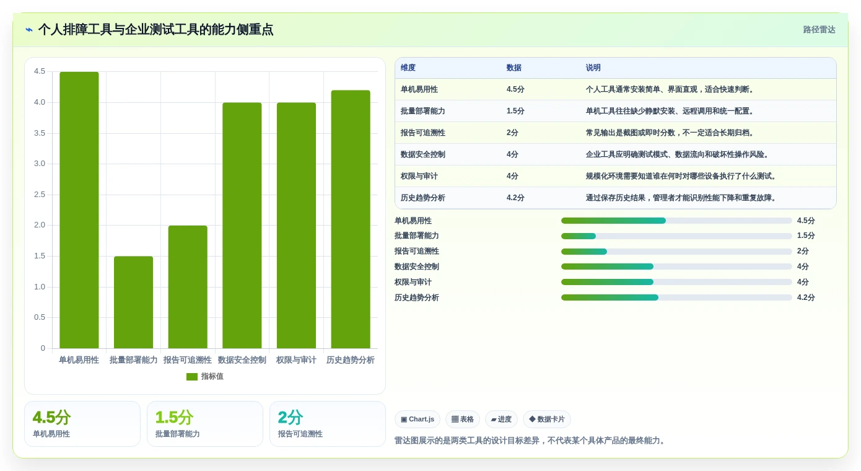Click the lightning icon beside the title

[29, 30]
